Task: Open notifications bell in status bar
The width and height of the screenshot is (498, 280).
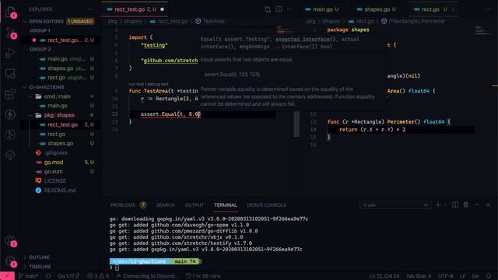Action: pyautogui.click(x=489, y=276)
